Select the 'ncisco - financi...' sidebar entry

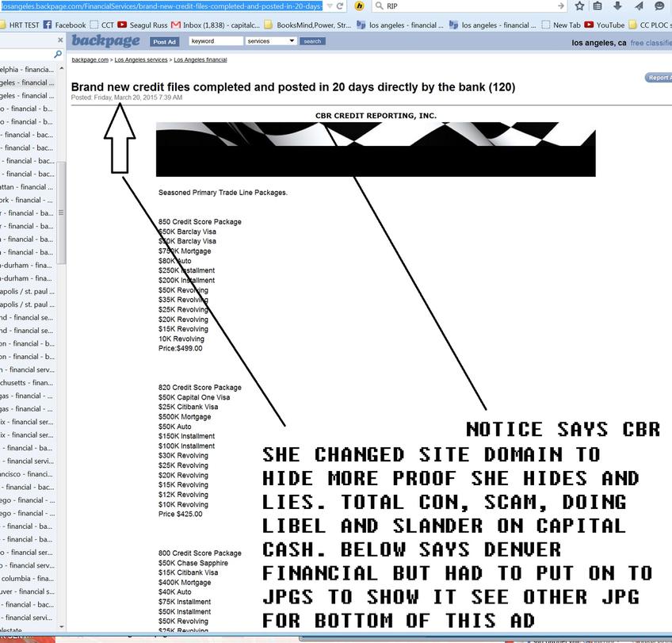[28, 474]
